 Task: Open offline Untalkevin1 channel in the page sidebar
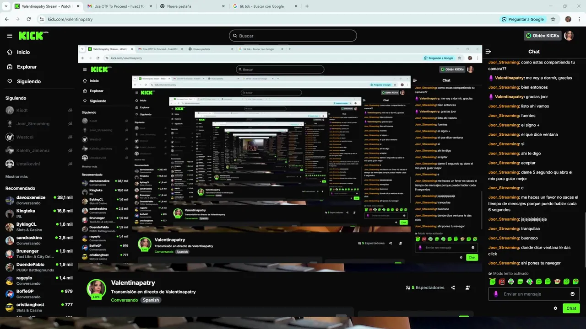[39, 164]
